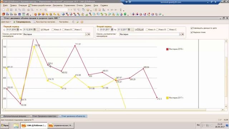Click the Save diskette toolbar icon
The height and width of the screenshot is (129, 229).
point(11,10)
